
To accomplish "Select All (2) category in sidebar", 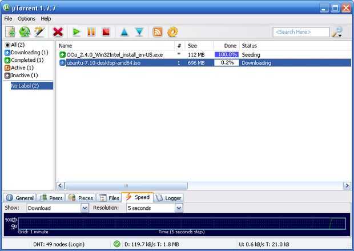I will pyautogui.click(x=15, y=45).
